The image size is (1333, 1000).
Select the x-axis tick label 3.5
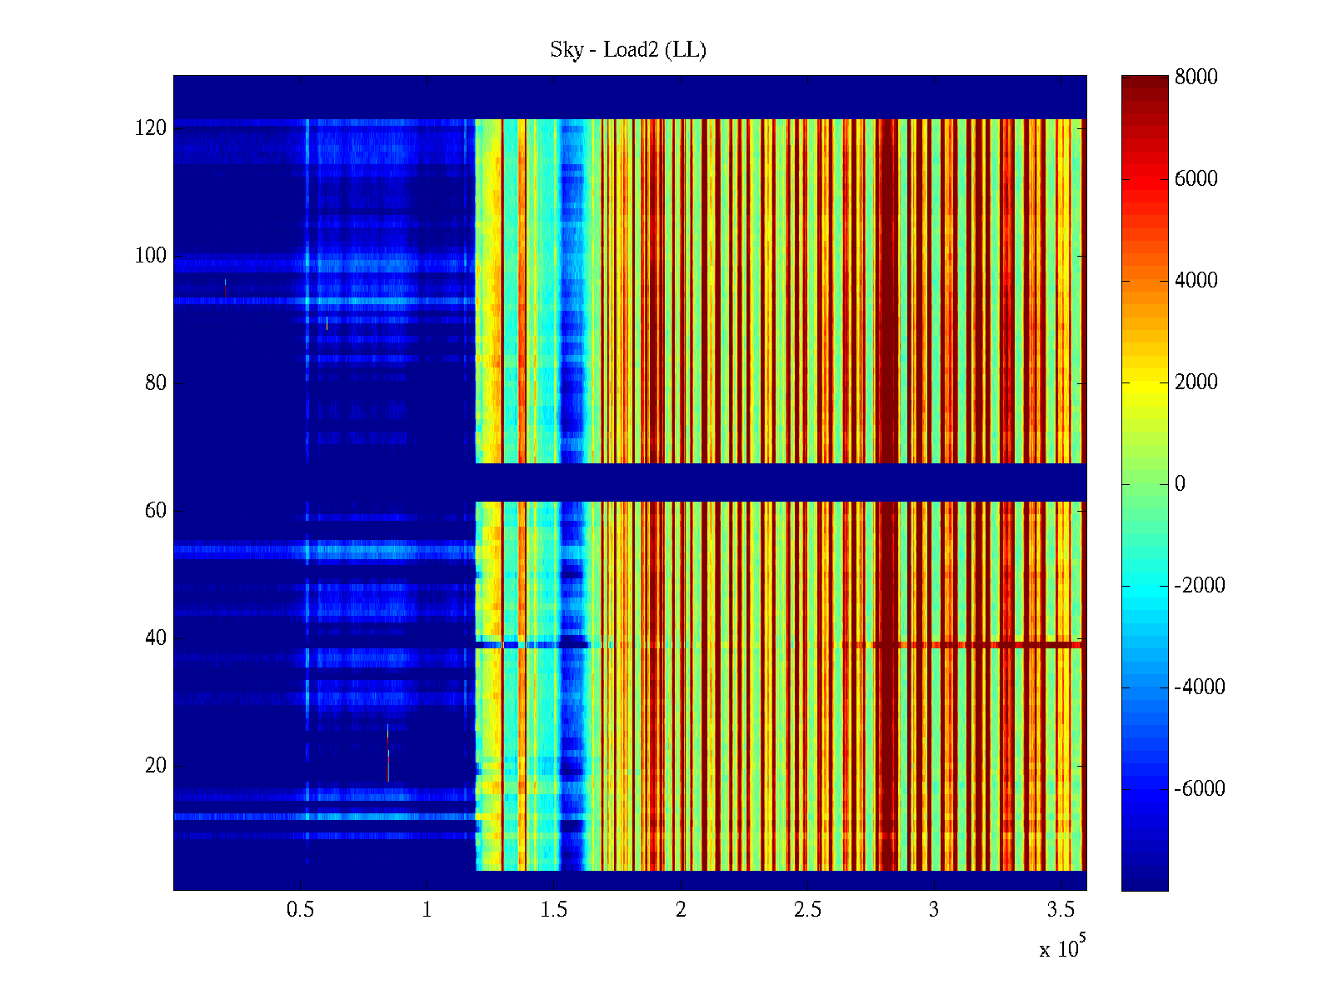click(x=1060, y=910)
